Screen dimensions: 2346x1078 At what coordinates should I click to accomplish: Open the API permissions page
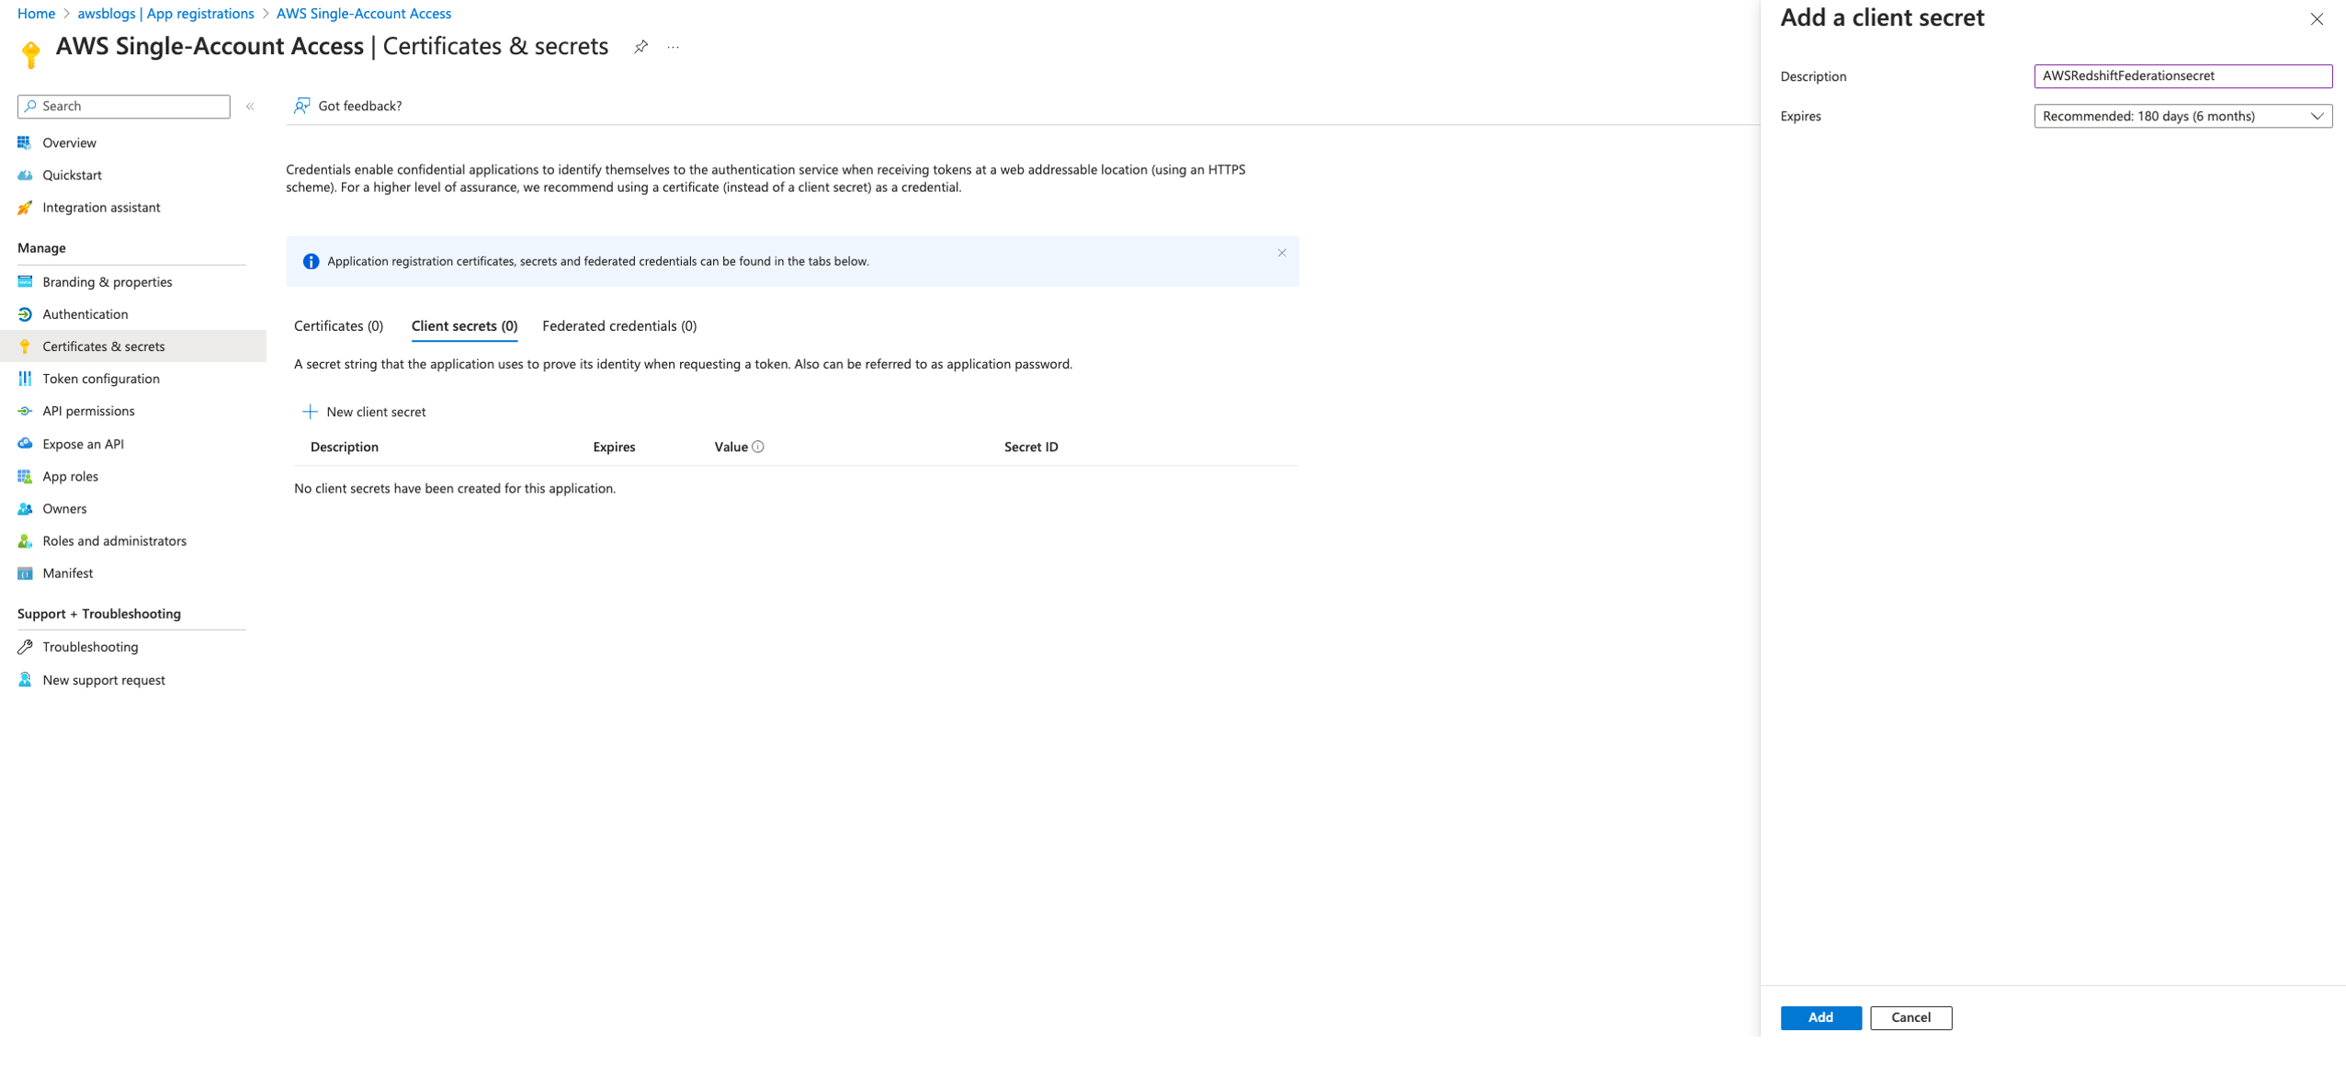pyautogui.click(x=88, y=411)
